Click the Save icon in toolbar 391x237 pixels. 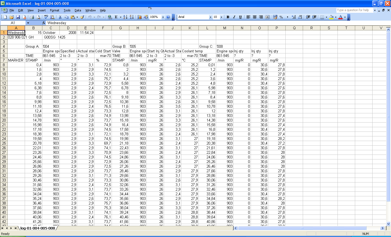coord(18,17)
